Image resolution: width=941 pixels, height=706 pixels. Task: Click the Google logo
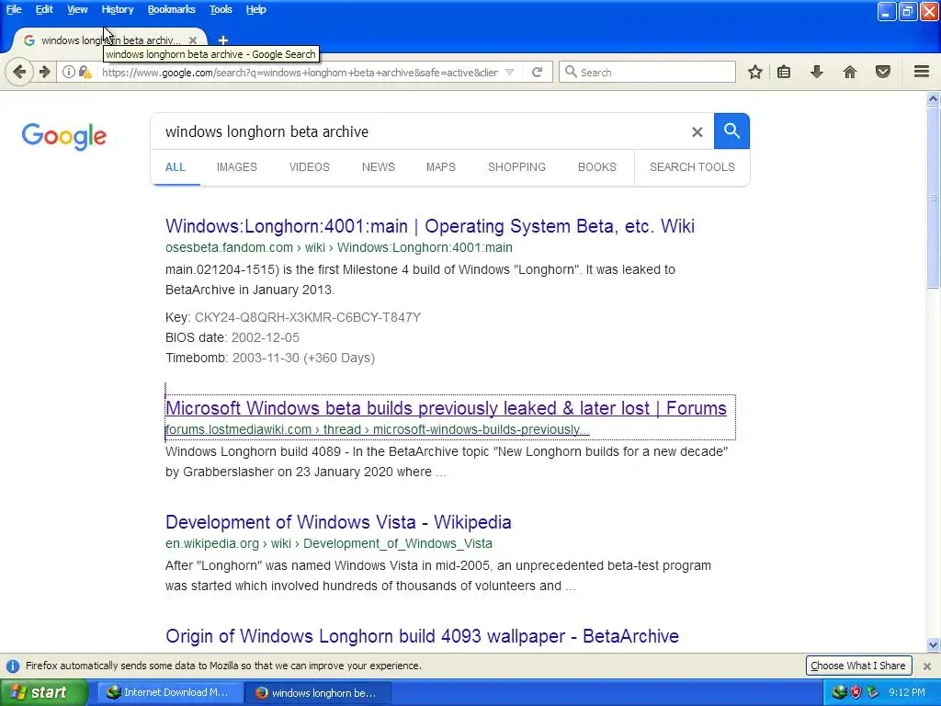coord(64,136)
